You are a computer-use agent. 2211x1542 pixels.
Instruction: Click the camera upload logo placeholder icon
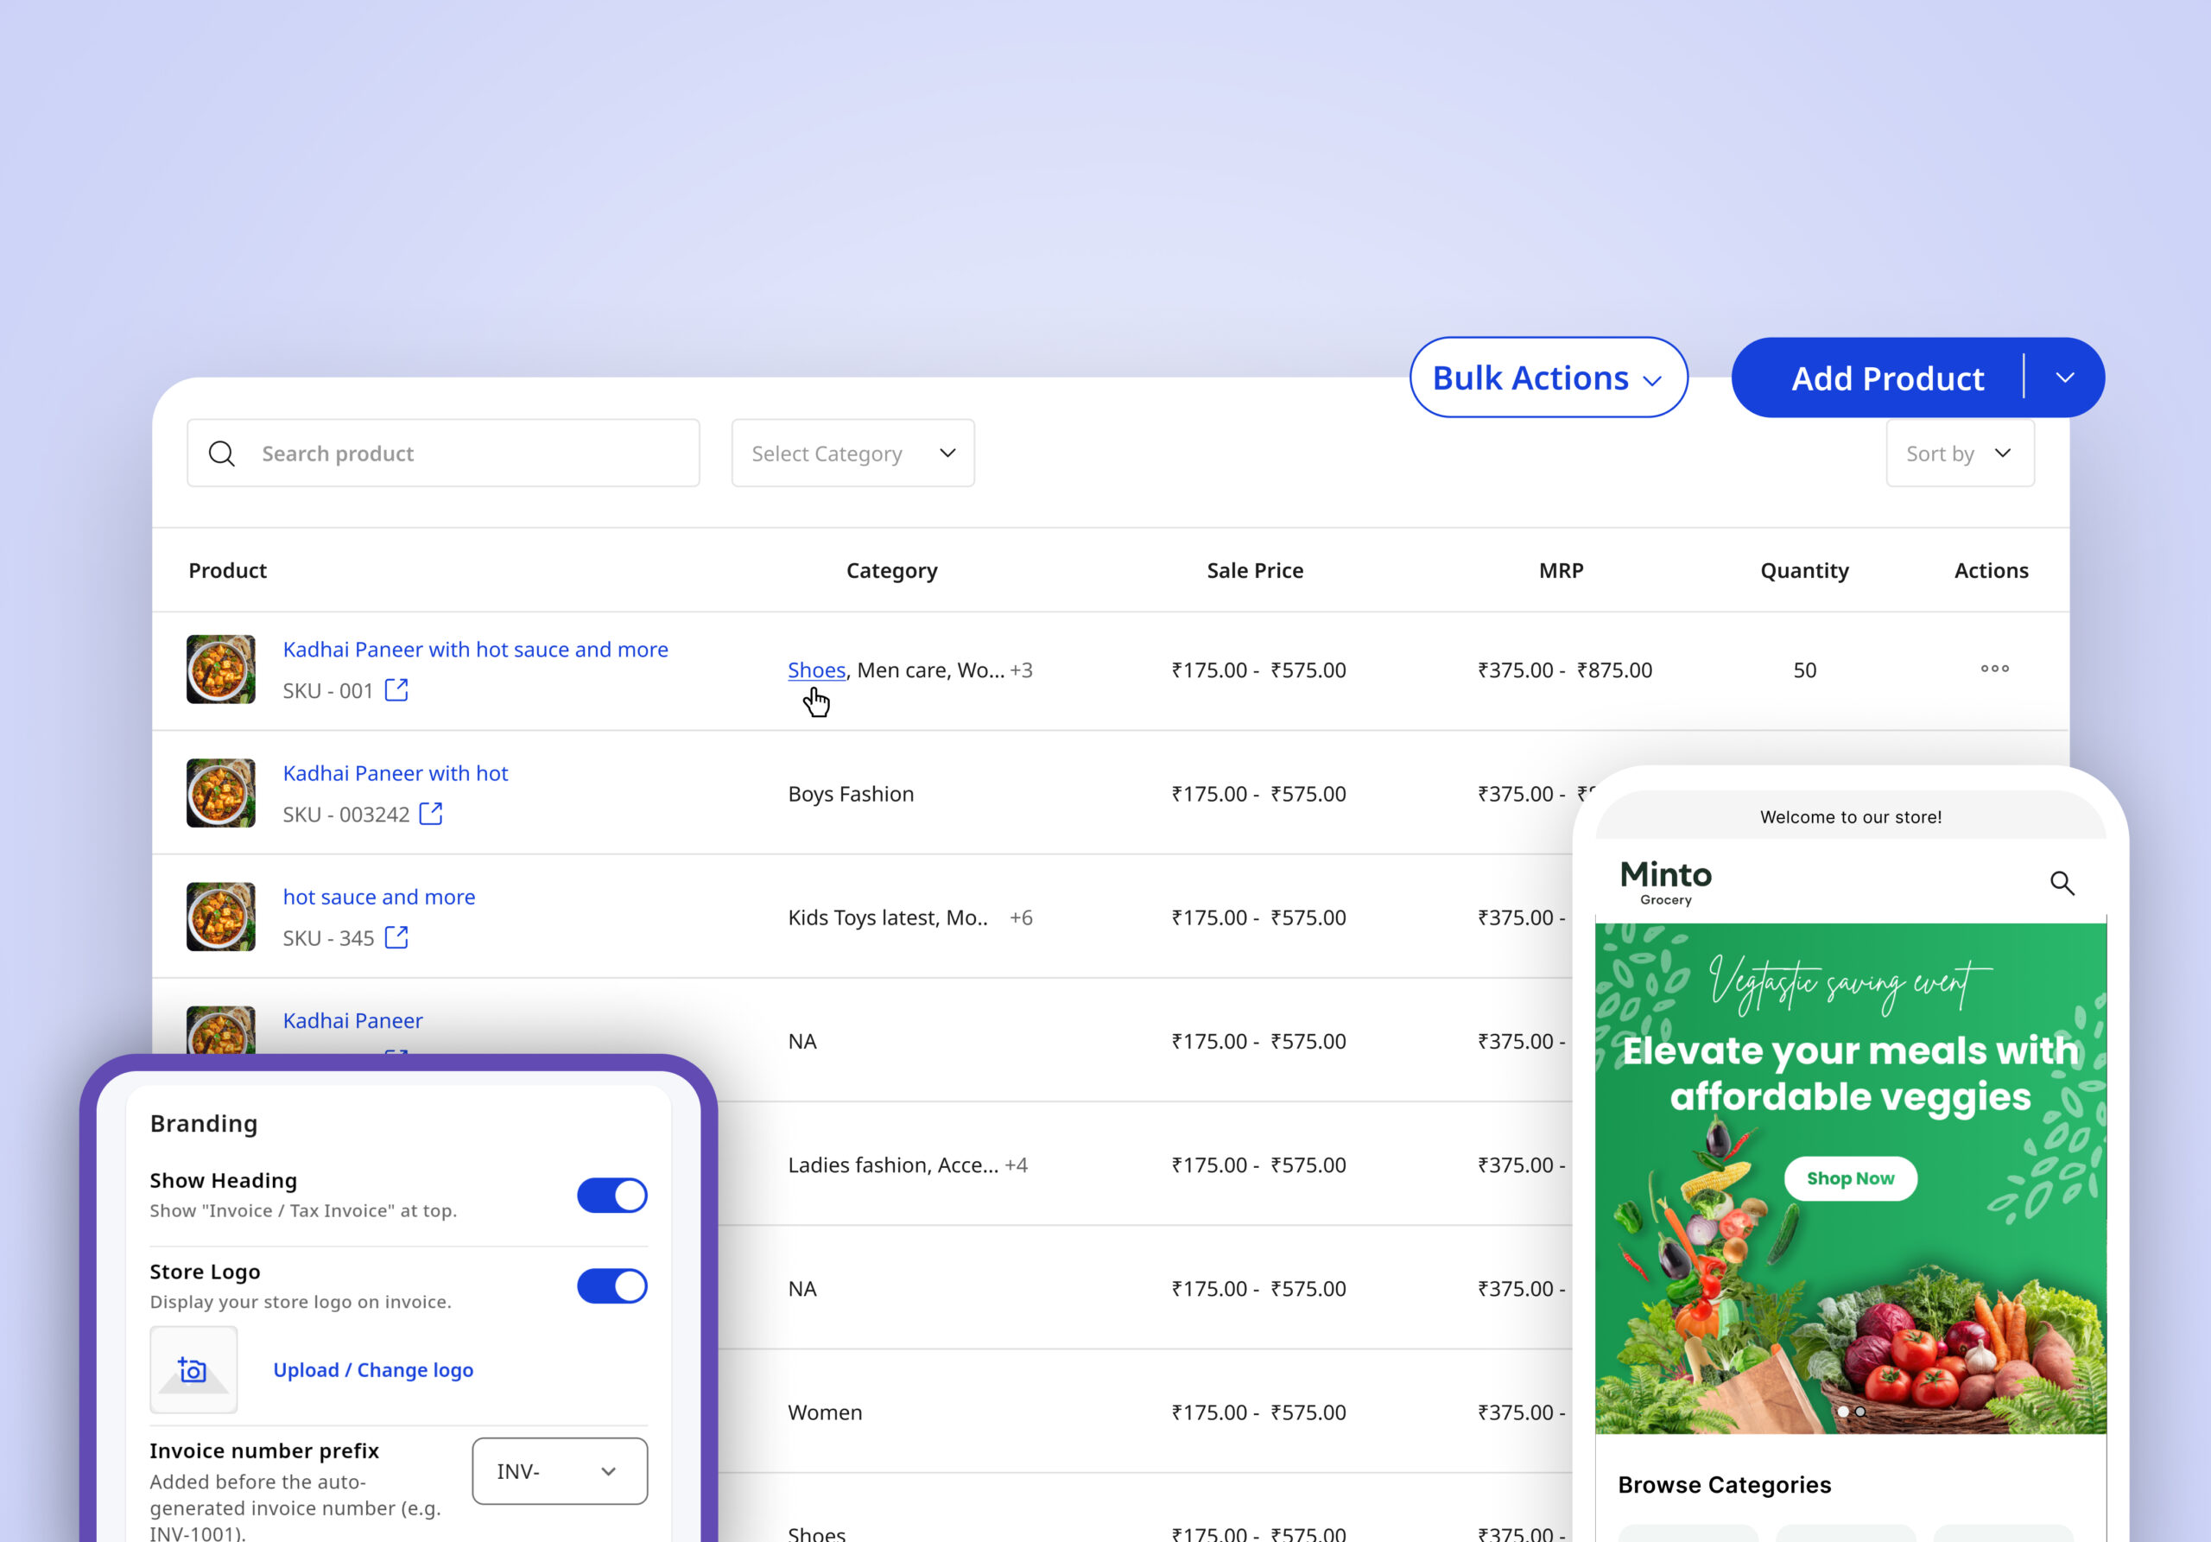coord(193,1369)
